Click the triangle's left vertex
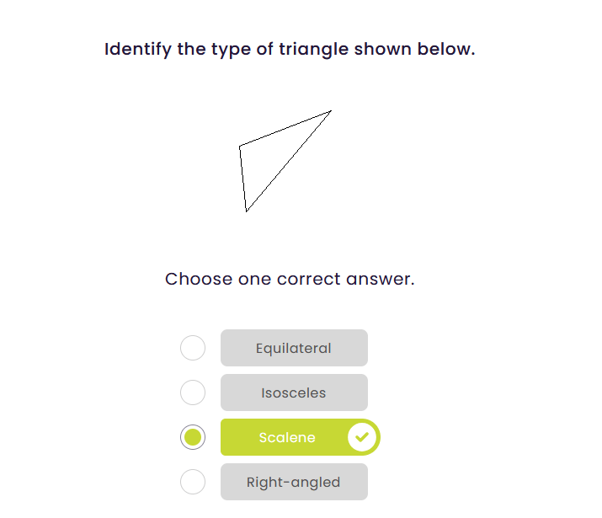The height and width of the screenshot is (518, 602). point(239,147)
